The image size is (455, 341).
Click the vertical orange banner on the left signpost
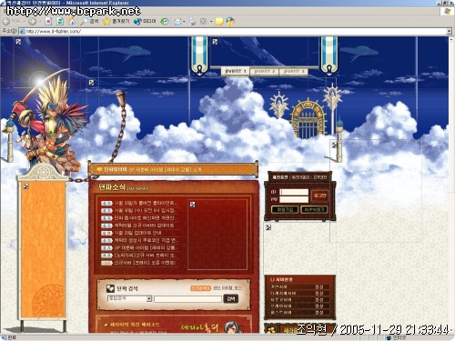(x=43, y=249)
